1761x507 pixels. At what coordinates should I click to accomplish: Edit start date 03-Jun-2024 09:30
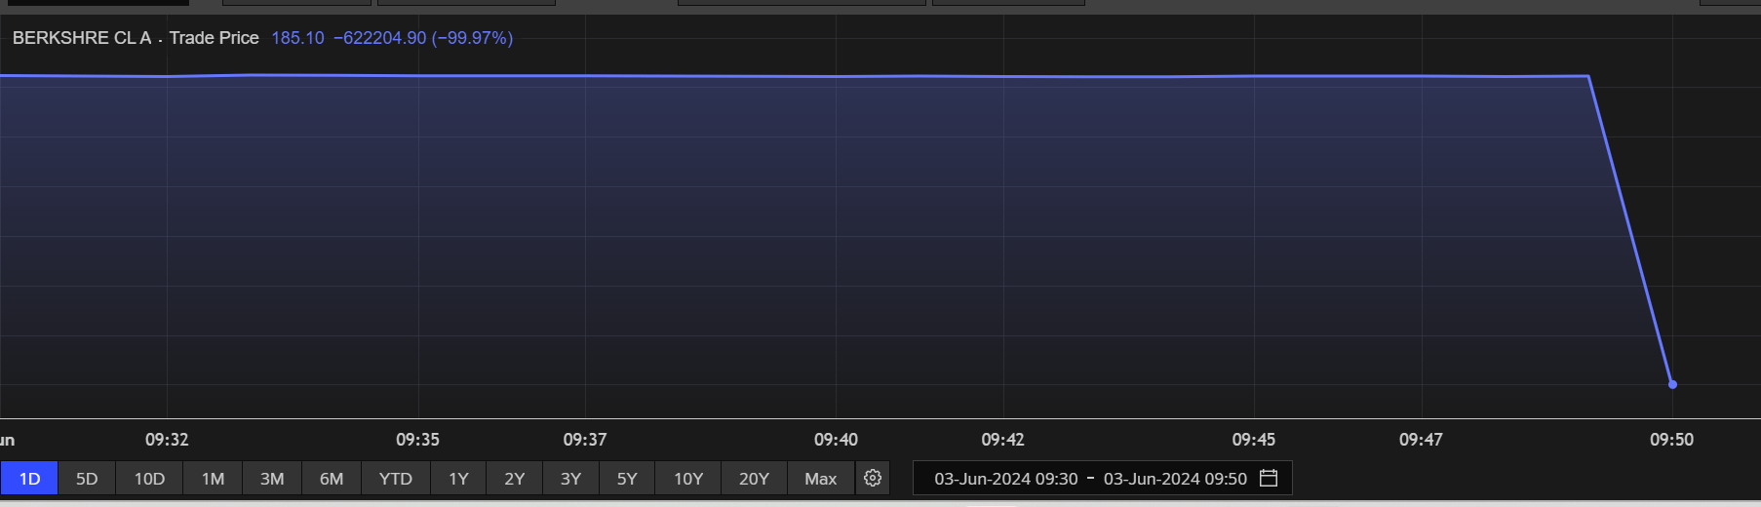point(1005,479)
